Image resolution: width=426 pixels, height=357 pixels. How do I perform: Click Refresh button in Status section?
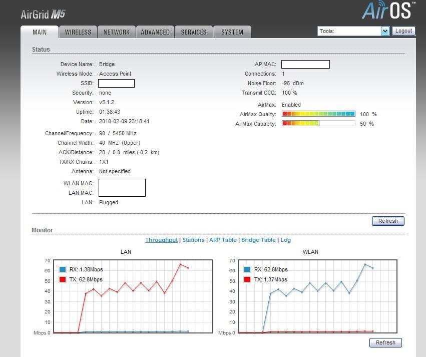(x=388, y=221)
